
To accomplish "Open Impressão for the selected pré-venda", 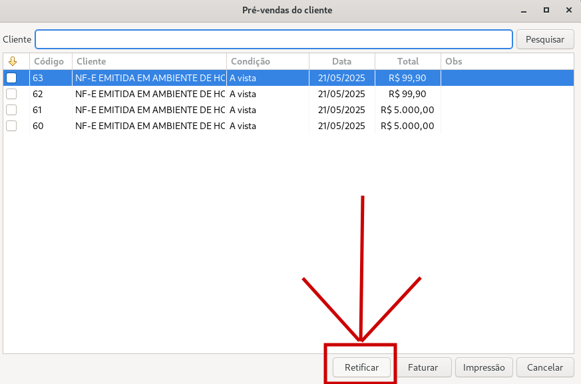I will 484,367.
